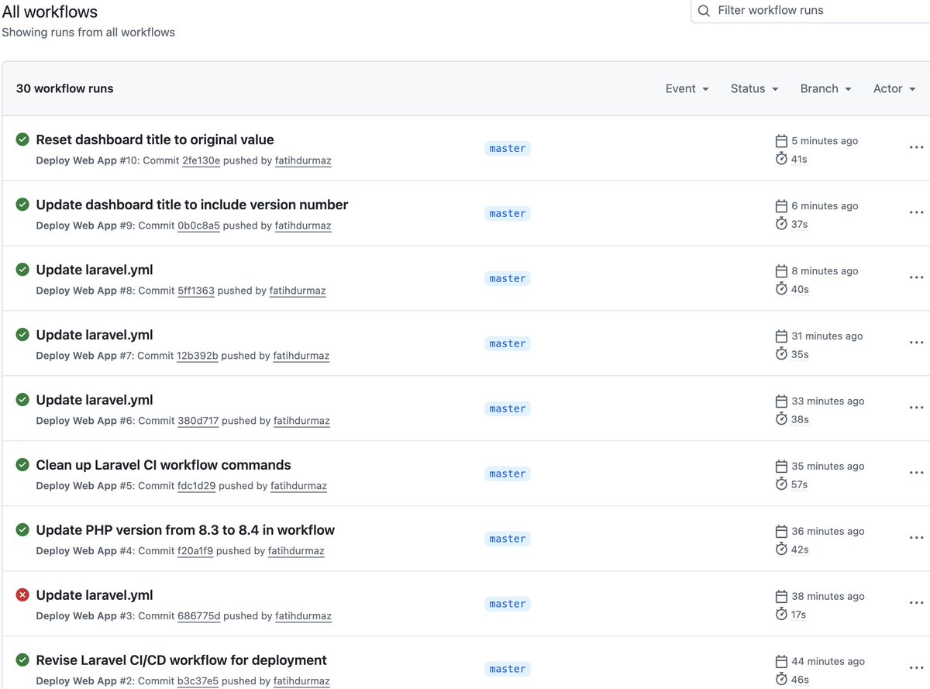
Task: Open the Actor filter dropdown
Action: [x=894, y=88]
